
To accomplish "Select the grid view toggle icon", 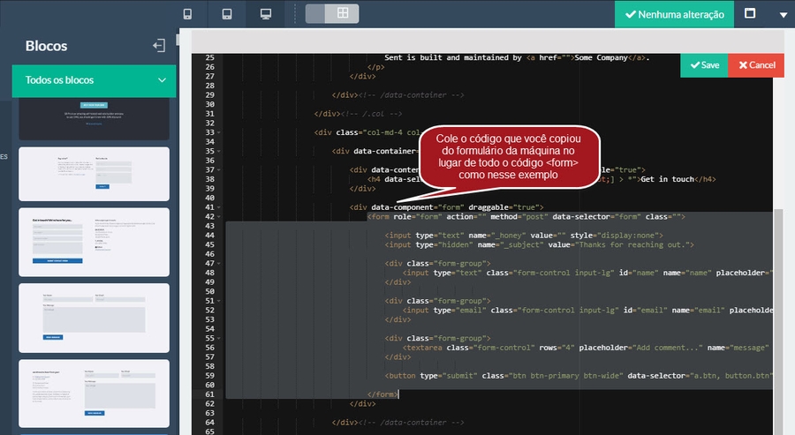I will coord(343,13).
